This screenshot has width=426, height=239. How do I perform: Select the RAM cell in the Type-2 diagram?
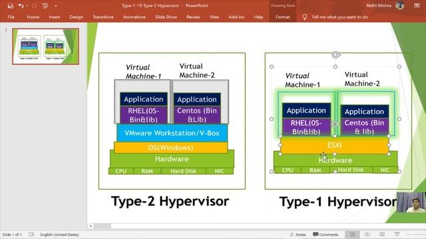pyautogui.click(x=147, y=171)
